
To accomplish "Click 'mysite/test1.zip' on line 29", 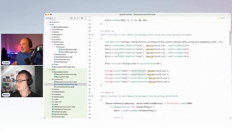I will point(156,45).
